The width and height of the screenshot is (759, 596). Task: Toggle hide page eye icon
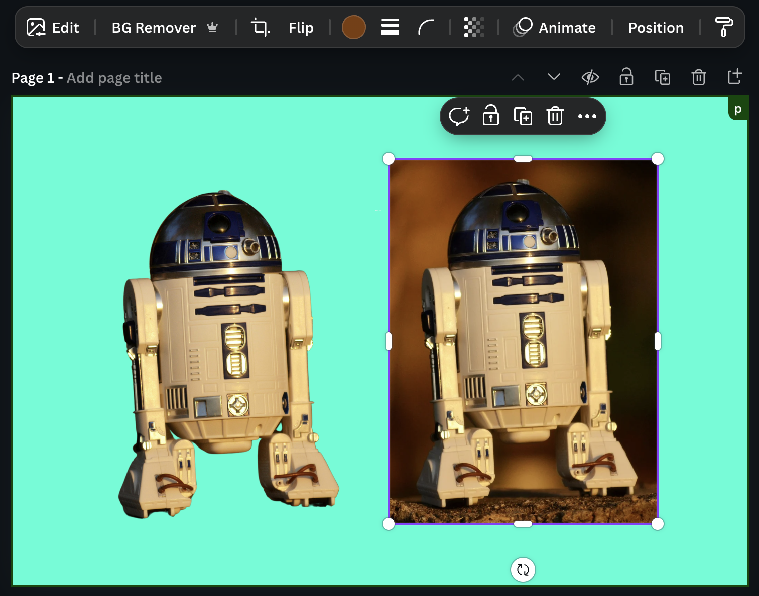[x=590, y=77]
